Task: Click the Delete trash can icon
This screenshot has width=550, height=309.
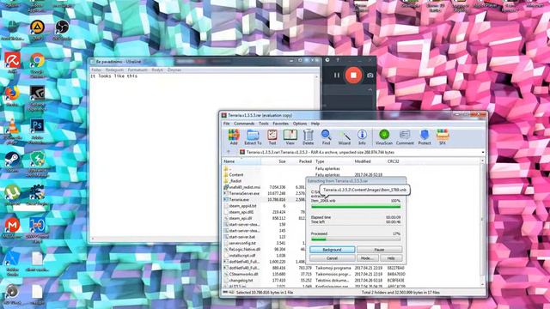Action: tap(308, 137)
